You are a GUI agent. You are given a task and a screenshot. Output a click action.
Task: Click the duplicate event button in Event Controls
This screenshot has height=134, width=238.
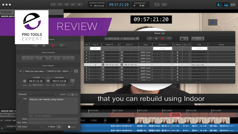tap(43, 58)
